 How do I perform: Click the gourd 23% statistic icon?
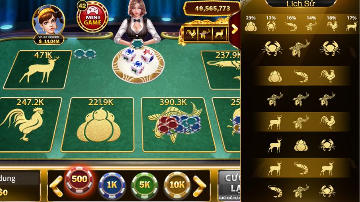pos(251,24)
